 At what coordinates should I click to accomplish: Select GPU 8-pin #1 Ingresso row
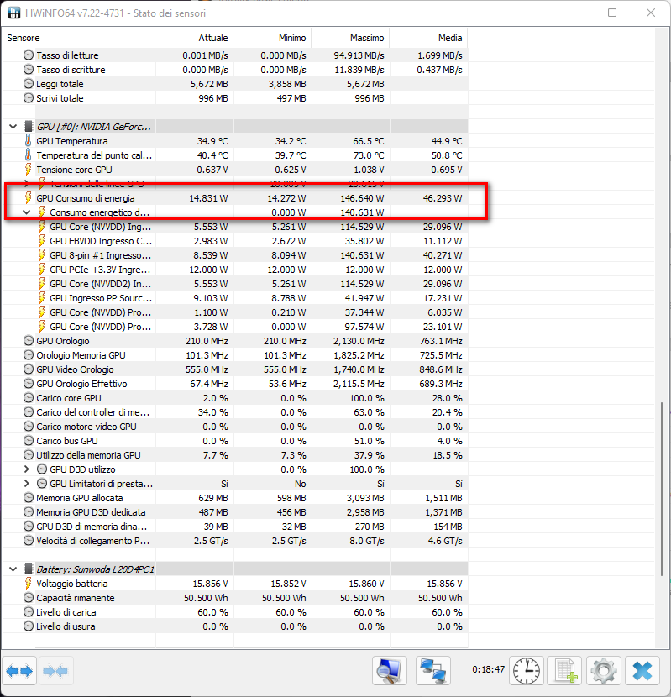point(235,255)
